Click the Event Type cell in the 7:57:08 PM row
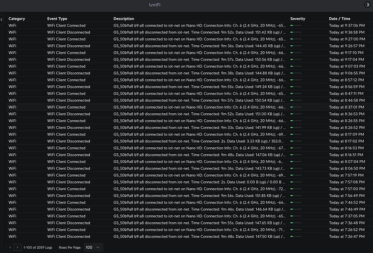 coord(69,182)
